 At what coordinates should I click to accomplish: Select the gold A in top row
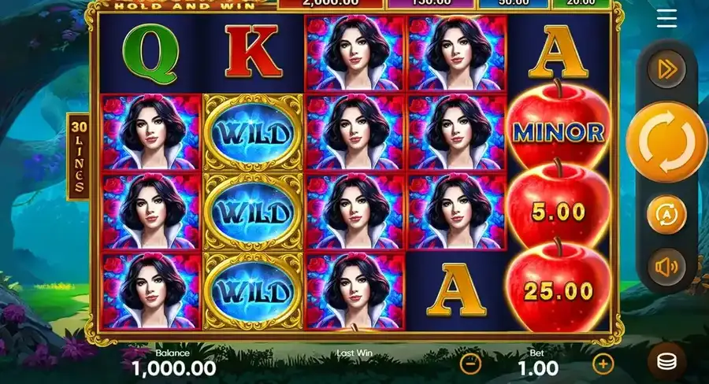tap(559, 53)
